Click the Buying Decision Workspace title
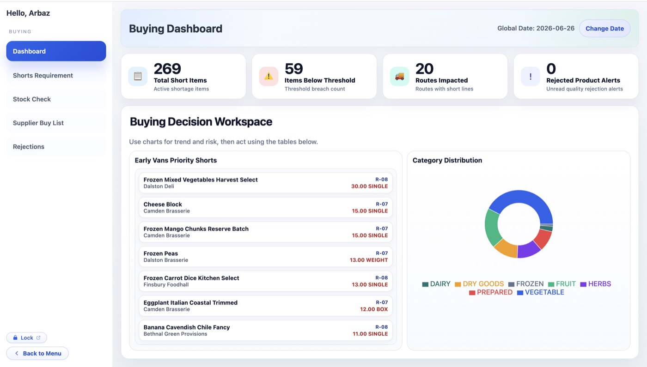Screen dimensions: 647x367 [201, 122]
